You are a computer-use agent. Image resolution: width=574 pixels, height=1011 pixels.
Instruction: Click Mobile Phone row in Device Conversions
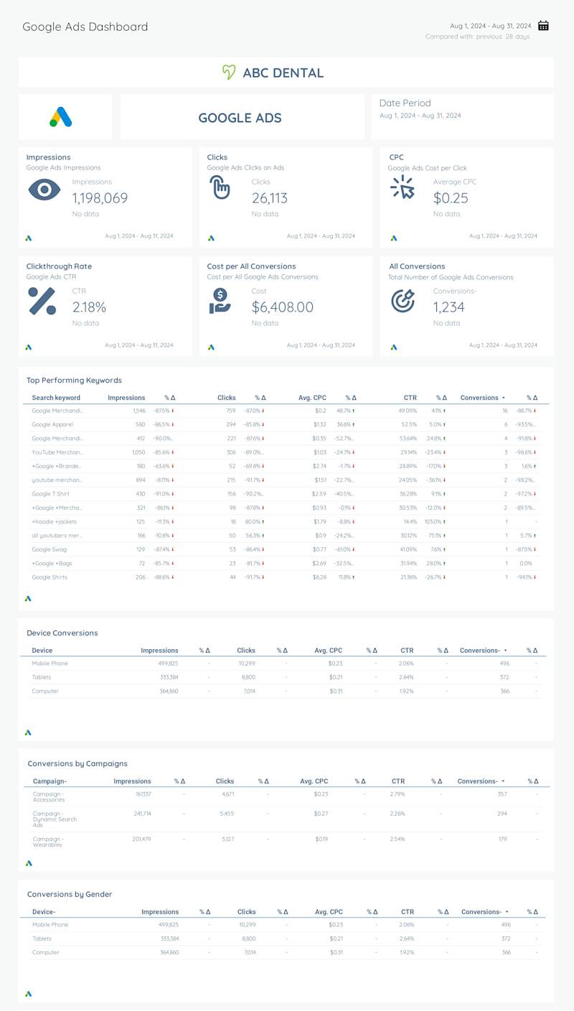click(x=284, y=663)
